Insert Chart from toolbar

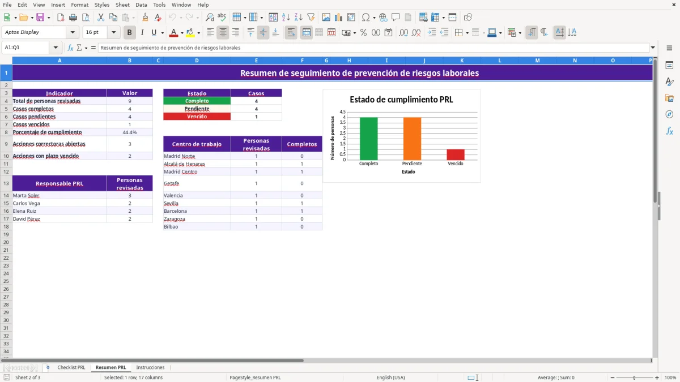point(339,18)
